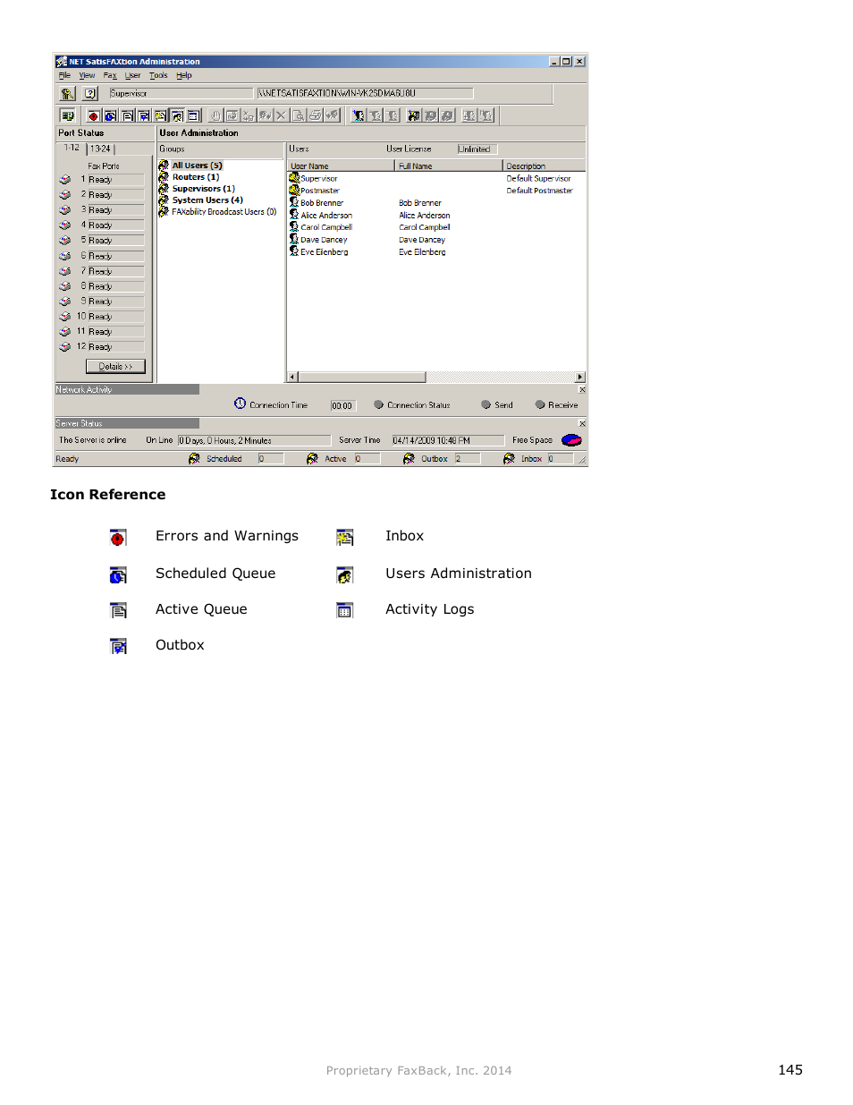Click the Inbox icon in status bar
Screen dimensions: 853x1105
coord(509,459)
